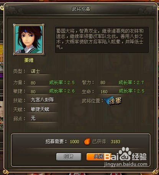Click the 後軍 position flag icon
The image size is (159, 175).
[x=113, y=101]
